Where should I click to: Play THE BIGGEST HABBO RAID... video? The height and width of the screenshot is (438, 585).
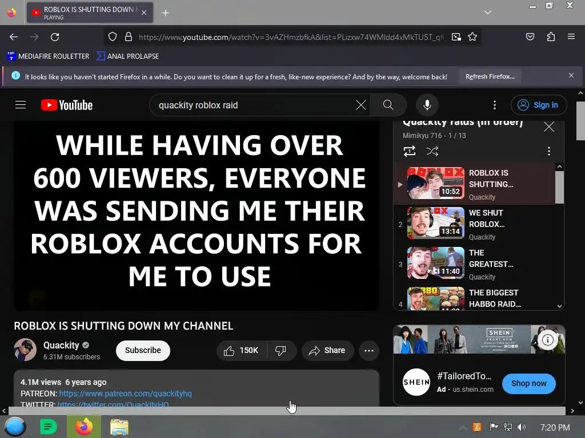pyautogui.click(x=475, y=298)
